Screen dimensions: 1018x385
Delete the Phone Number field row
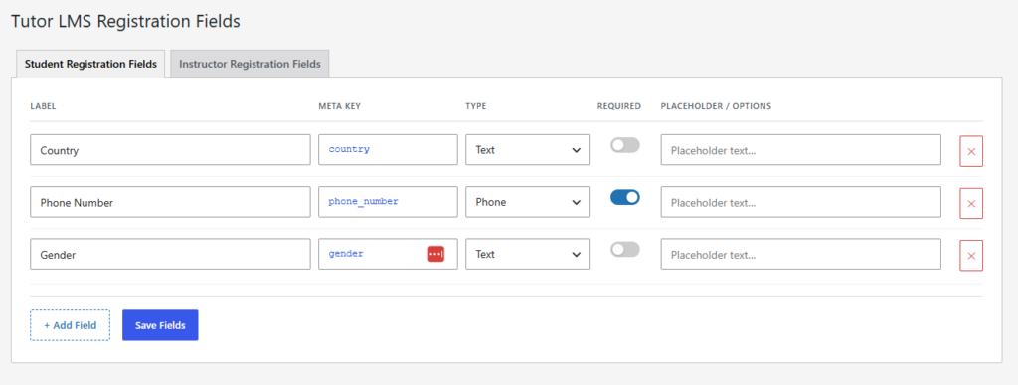point(971,203)
